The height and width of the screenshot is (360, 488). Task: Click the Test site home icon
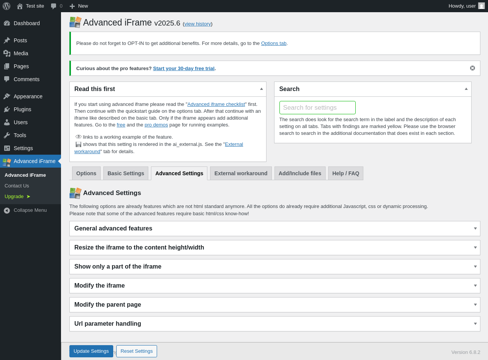point(20,6)
